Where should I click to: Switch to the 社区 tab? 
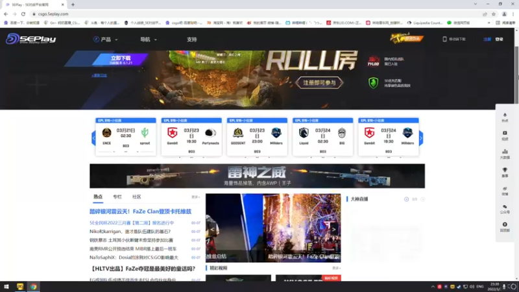pyautogui.click(x=137, y=197)
